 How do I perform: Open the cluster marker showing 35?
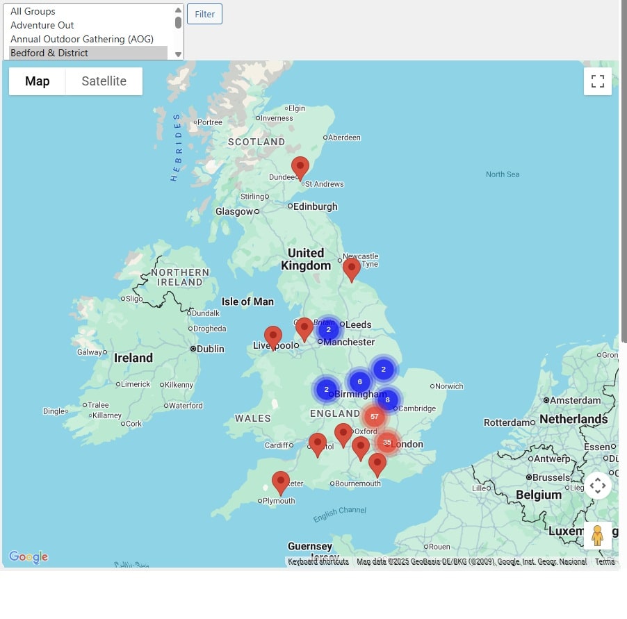pos(387,442)
